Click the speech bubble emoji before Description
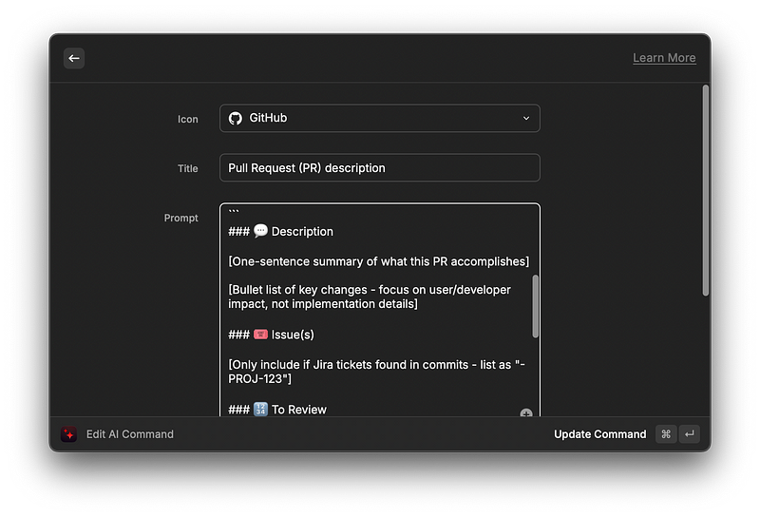The image size is (760, 517). [x=260, y=231]
